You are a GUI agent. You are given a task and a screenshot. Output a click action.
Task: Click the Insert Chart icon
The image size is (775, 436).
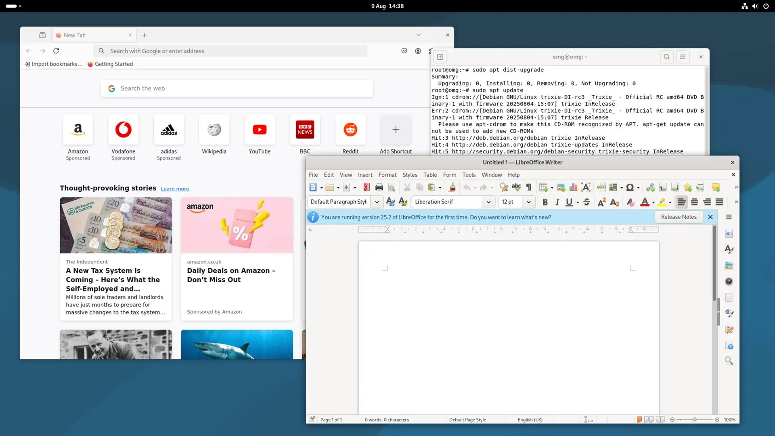(x=573, y=187)
